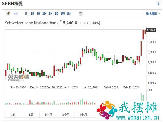The height and width of the screenshot is (122, 163).
Task: Click the Jan 11, 2021 date label
Action: [70, 87]
